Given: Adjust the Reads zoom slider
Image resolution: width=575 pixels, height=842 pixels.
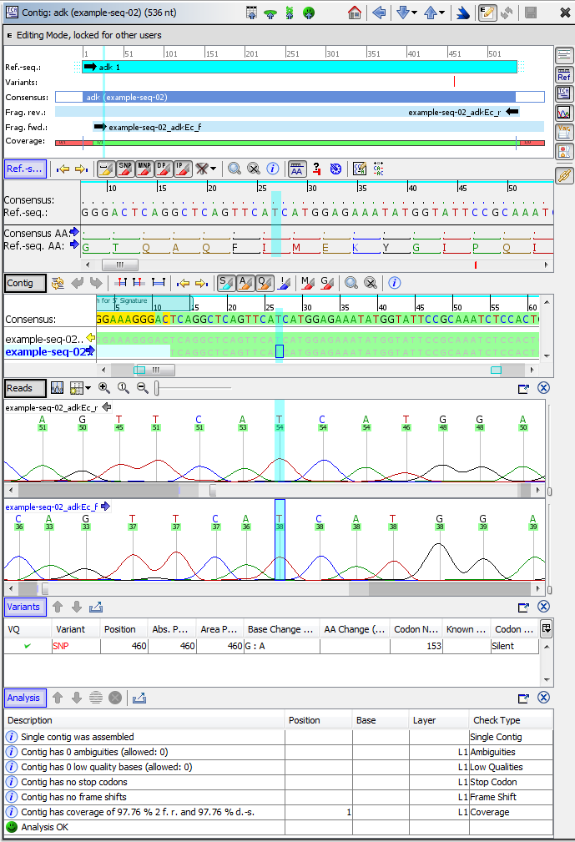Looking at the screenshot, I should click(x=158, y=388).
